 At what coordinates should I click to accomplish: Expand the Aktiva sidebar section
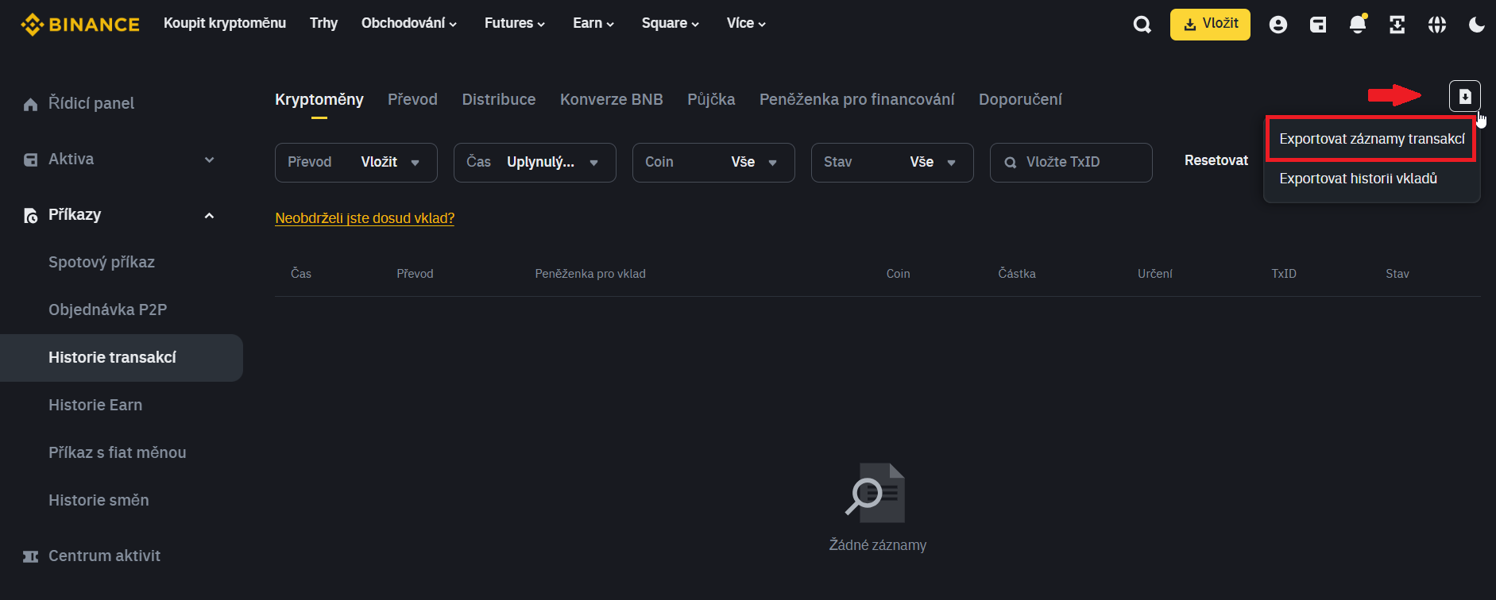(x=209, y=160)
